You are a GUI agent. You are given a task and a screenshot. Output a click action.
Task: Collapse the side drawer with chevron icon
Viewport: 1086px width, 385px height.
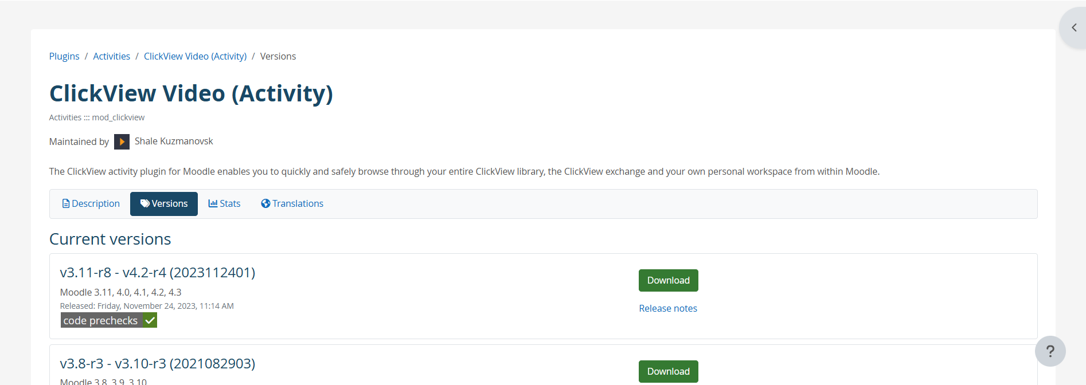tap(1074, 27)
